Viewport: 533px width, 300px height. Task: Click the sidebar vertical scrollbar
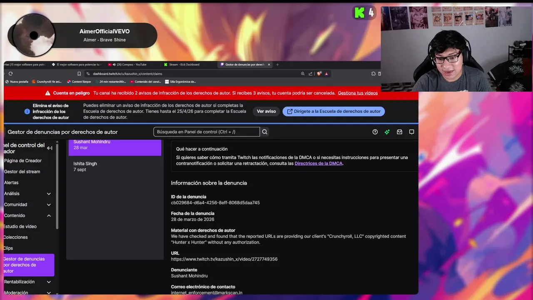pyautogui.click(x=57, y=185)
